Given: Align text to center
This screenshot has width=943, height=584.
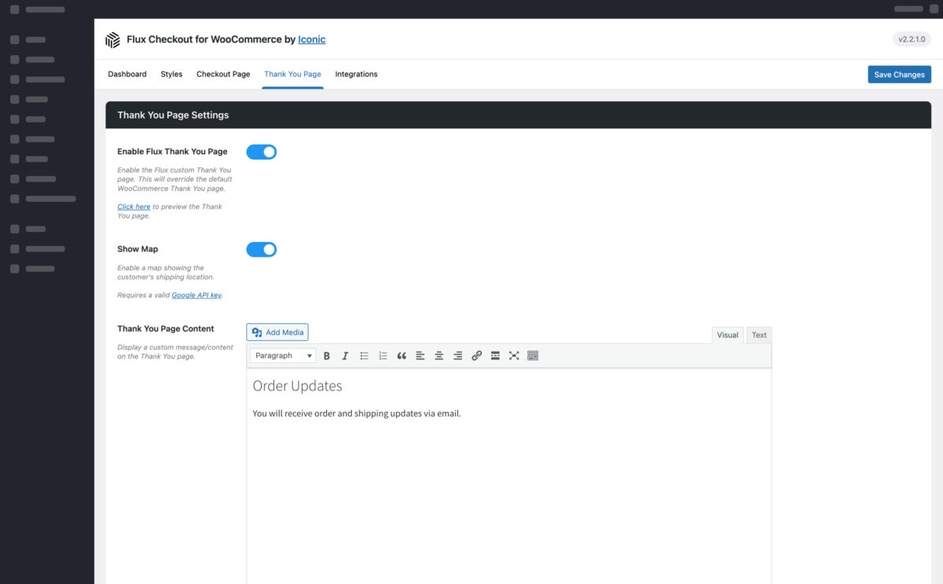Looking at the screenshot, I should pos(439,356).
